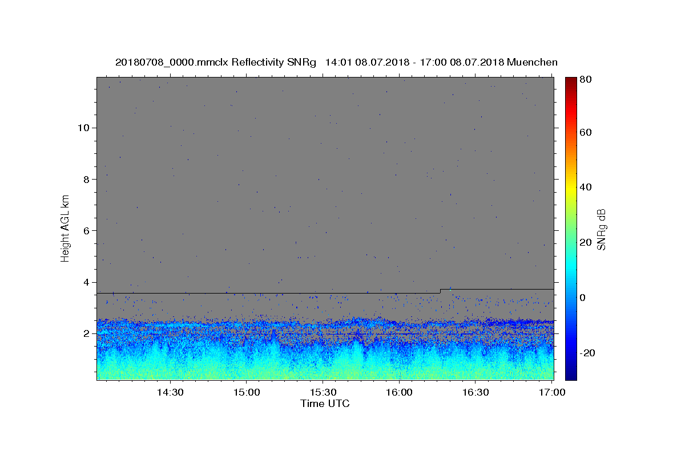Click the height tick label 10
685x456 pixels.
[83, 128]
